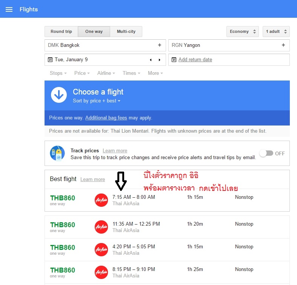This screenshot has height=285, width=297.
Task: Click the Choose a flight heading
Action: click(98, 92)
